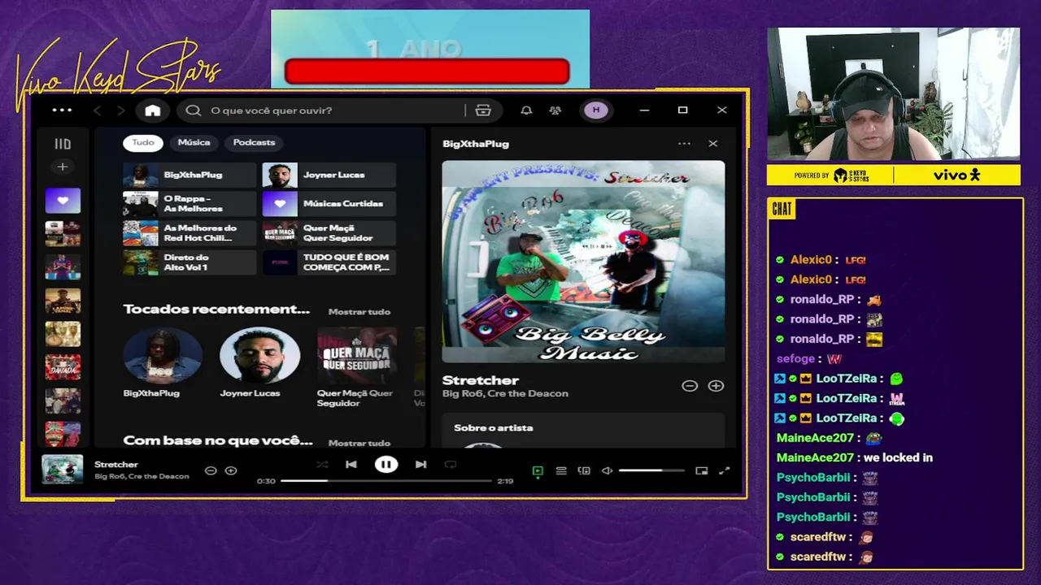Viewport: 1041px width, 585px height.
Task: Open the 'Sobre o artista' card
Action: coord(583,431)
